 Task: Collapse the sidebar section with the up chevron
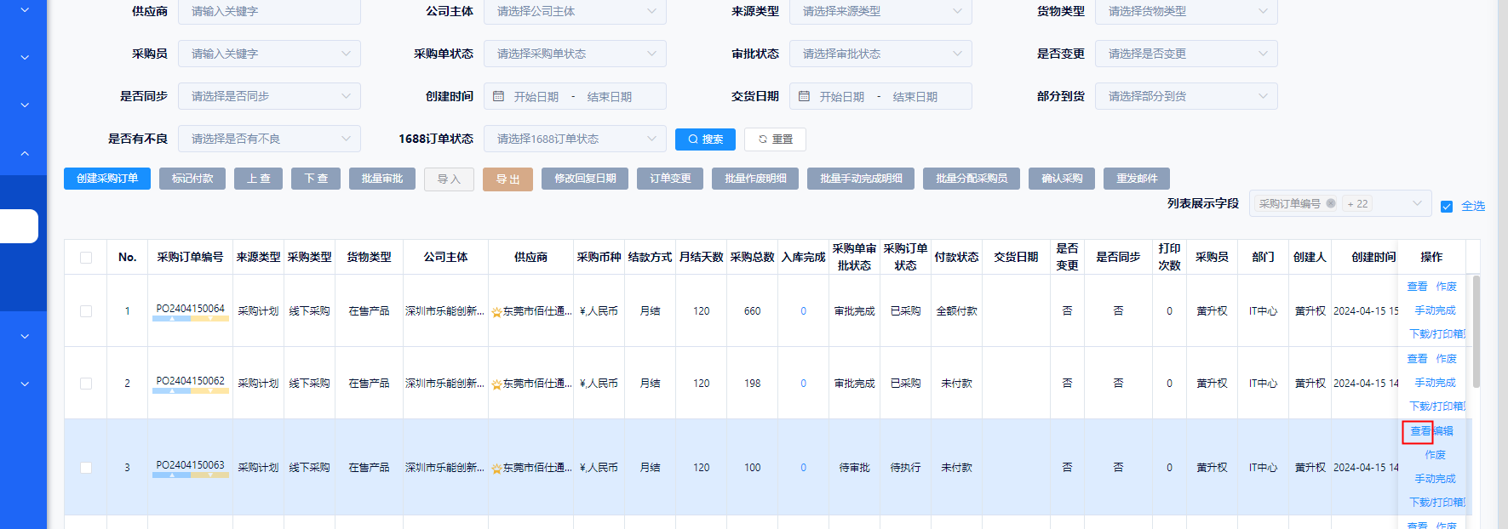[x=25, y=154]
